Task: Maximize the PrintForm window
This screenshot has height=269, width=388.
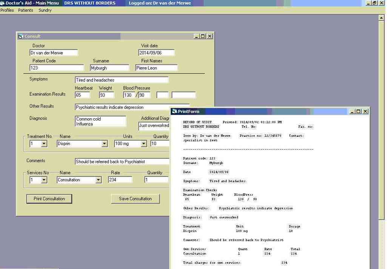Action: [359, 111]
